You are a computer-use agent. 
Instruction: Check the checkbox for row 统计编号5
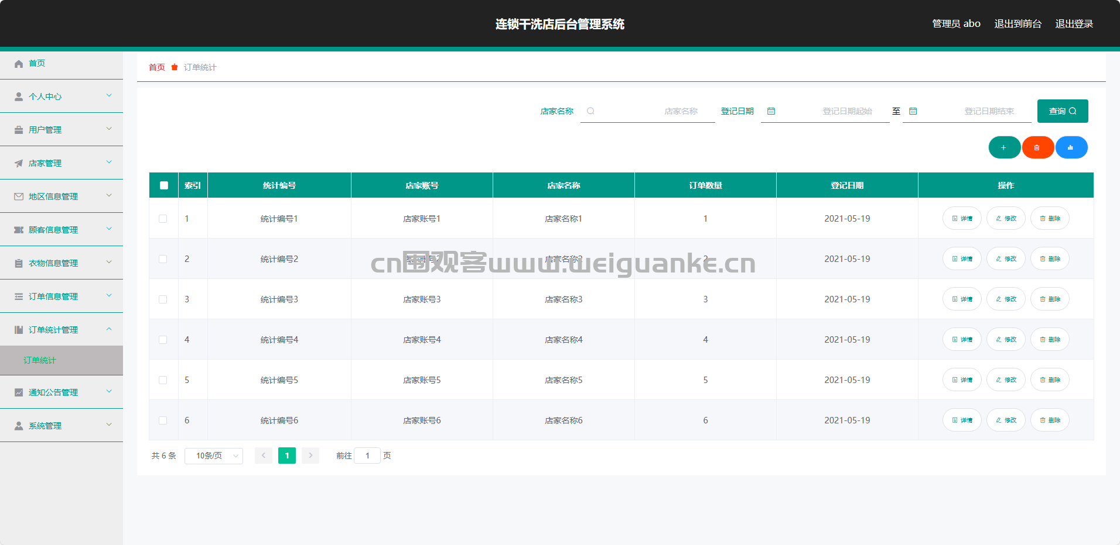tap(163, 380)
